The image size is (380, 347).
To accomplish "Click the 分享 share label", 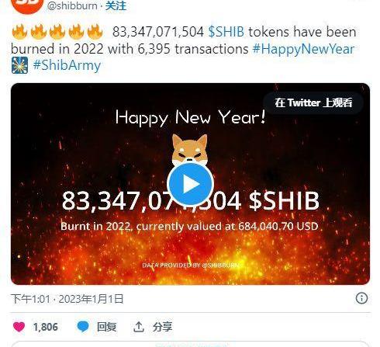I will [162, 327].
